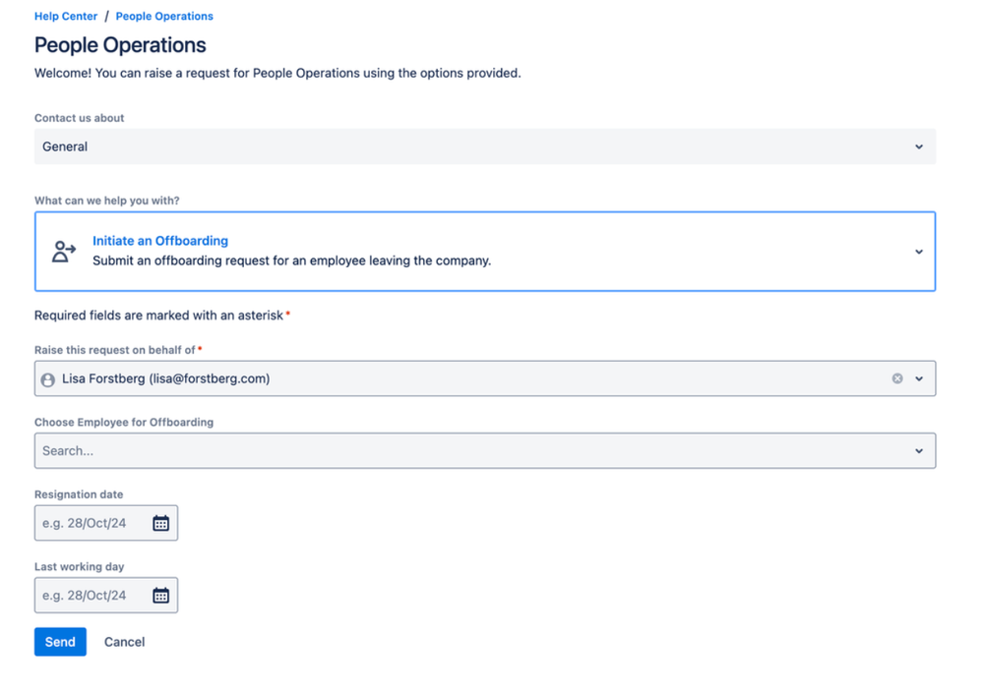This screenshot has width=983, height=692.
Task: Open the Choose Employee dropdown arrow
Action: 919,451
